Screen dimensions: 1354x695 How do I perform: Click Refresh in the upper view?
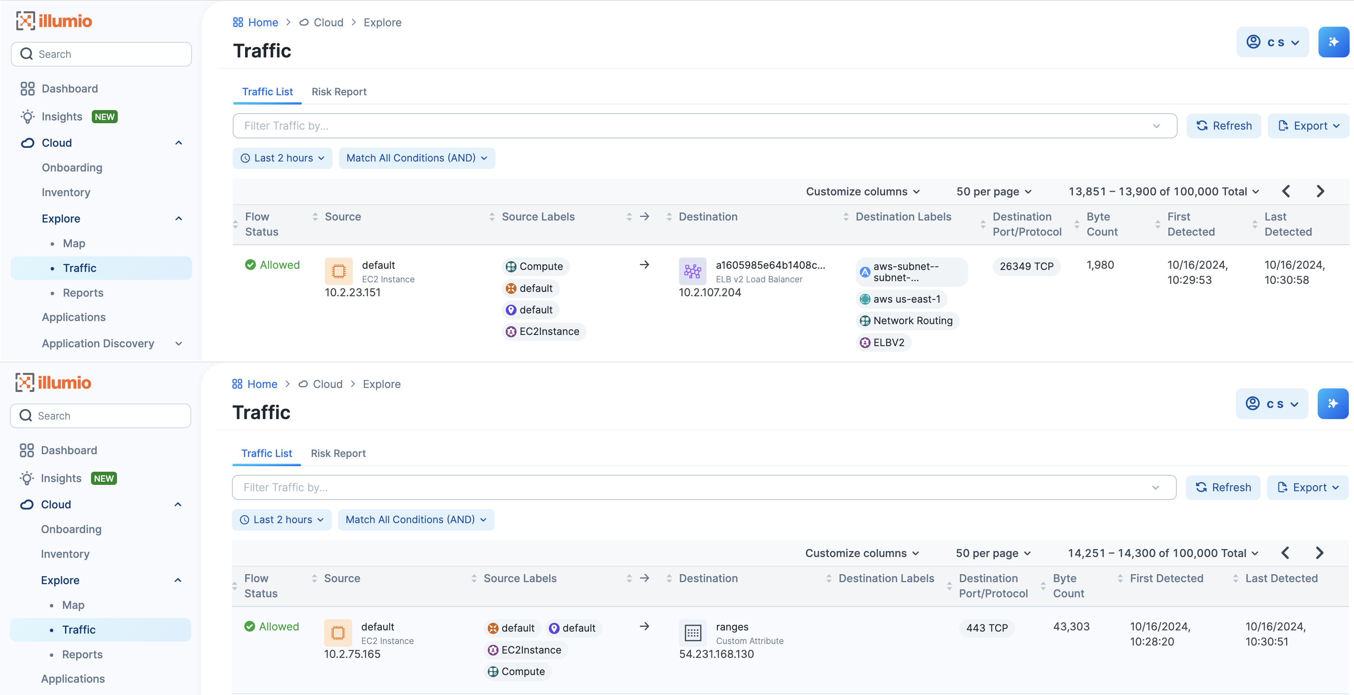(x=1223, y=126)
